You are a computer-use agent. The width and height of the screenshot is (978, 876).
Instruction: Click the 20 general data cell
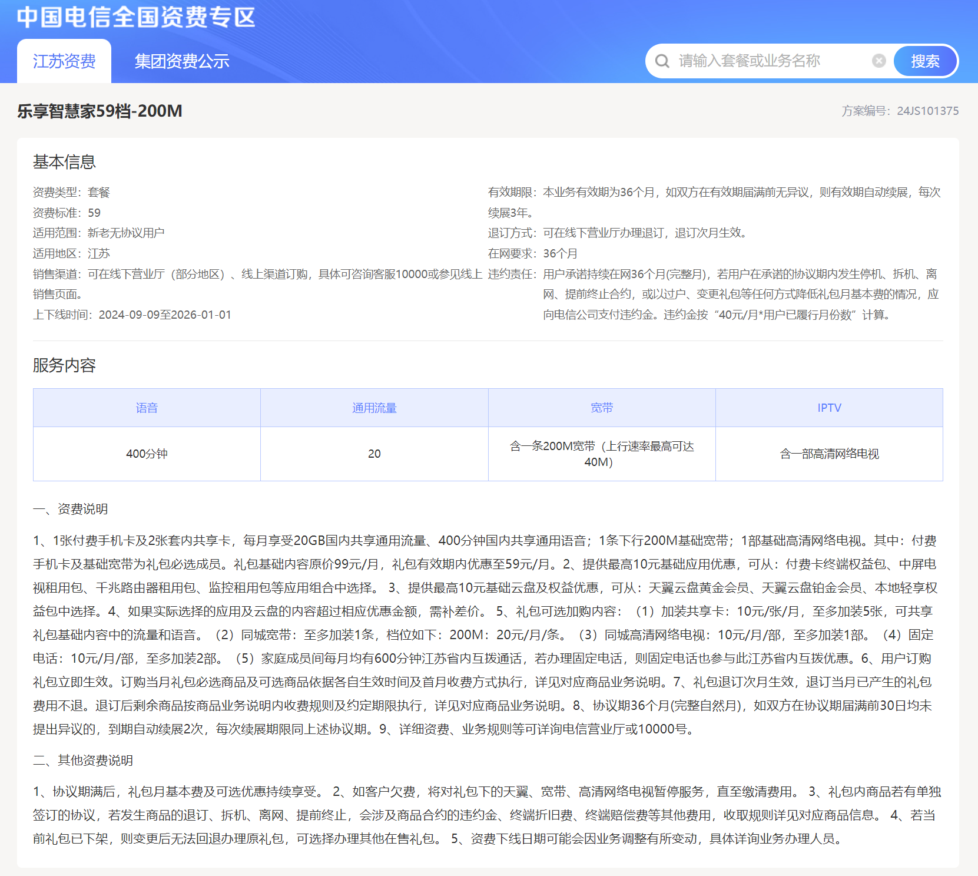click(x=374, y=454)
